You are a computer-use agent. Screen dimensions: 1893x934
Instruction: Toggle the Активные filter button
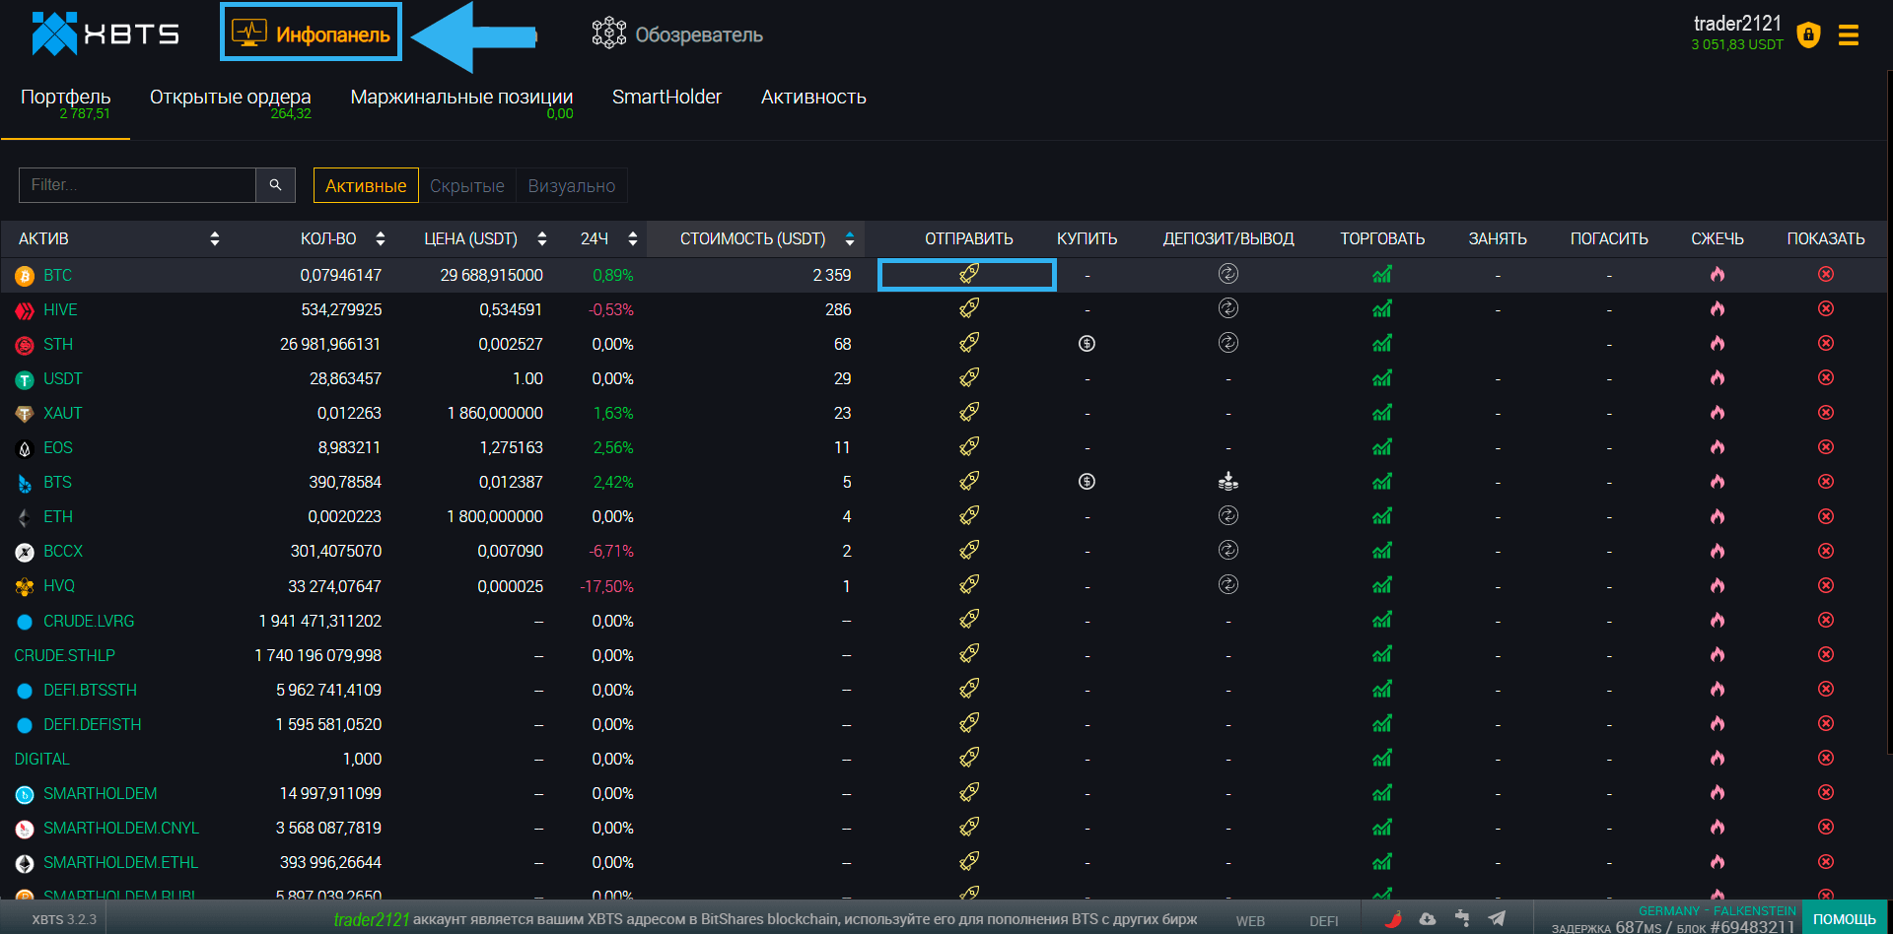click(366, 185)
